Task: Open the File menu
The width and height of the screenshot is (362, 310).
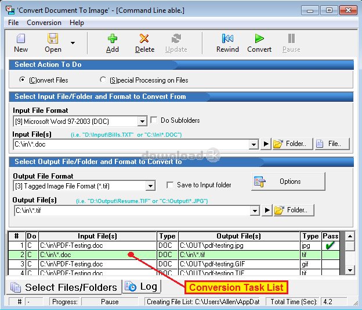Action: [x=13, y=23]
